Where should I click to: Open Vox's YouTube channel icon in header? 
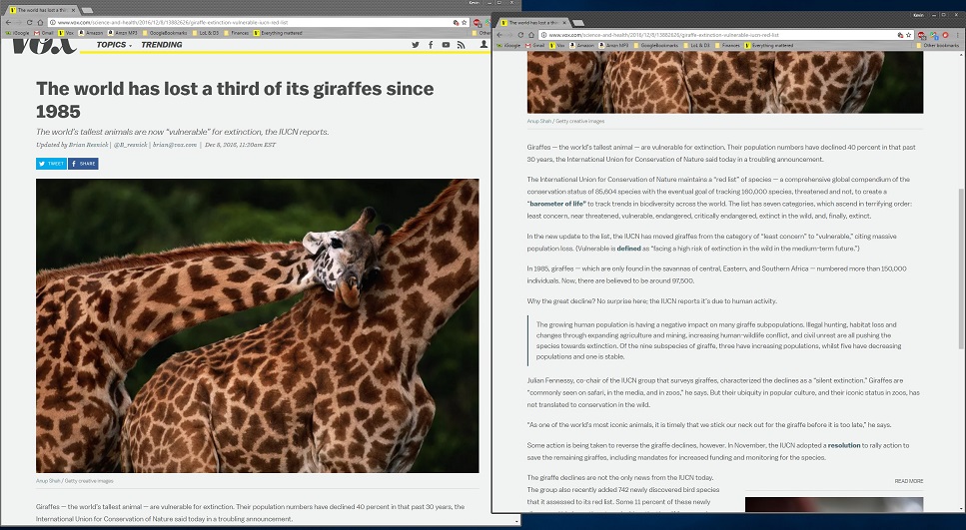pos(446,45)
